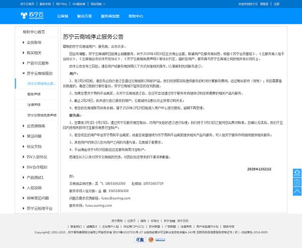Click ISV服务商 in top bar
The image size is (302, 248).
(79, 4)
